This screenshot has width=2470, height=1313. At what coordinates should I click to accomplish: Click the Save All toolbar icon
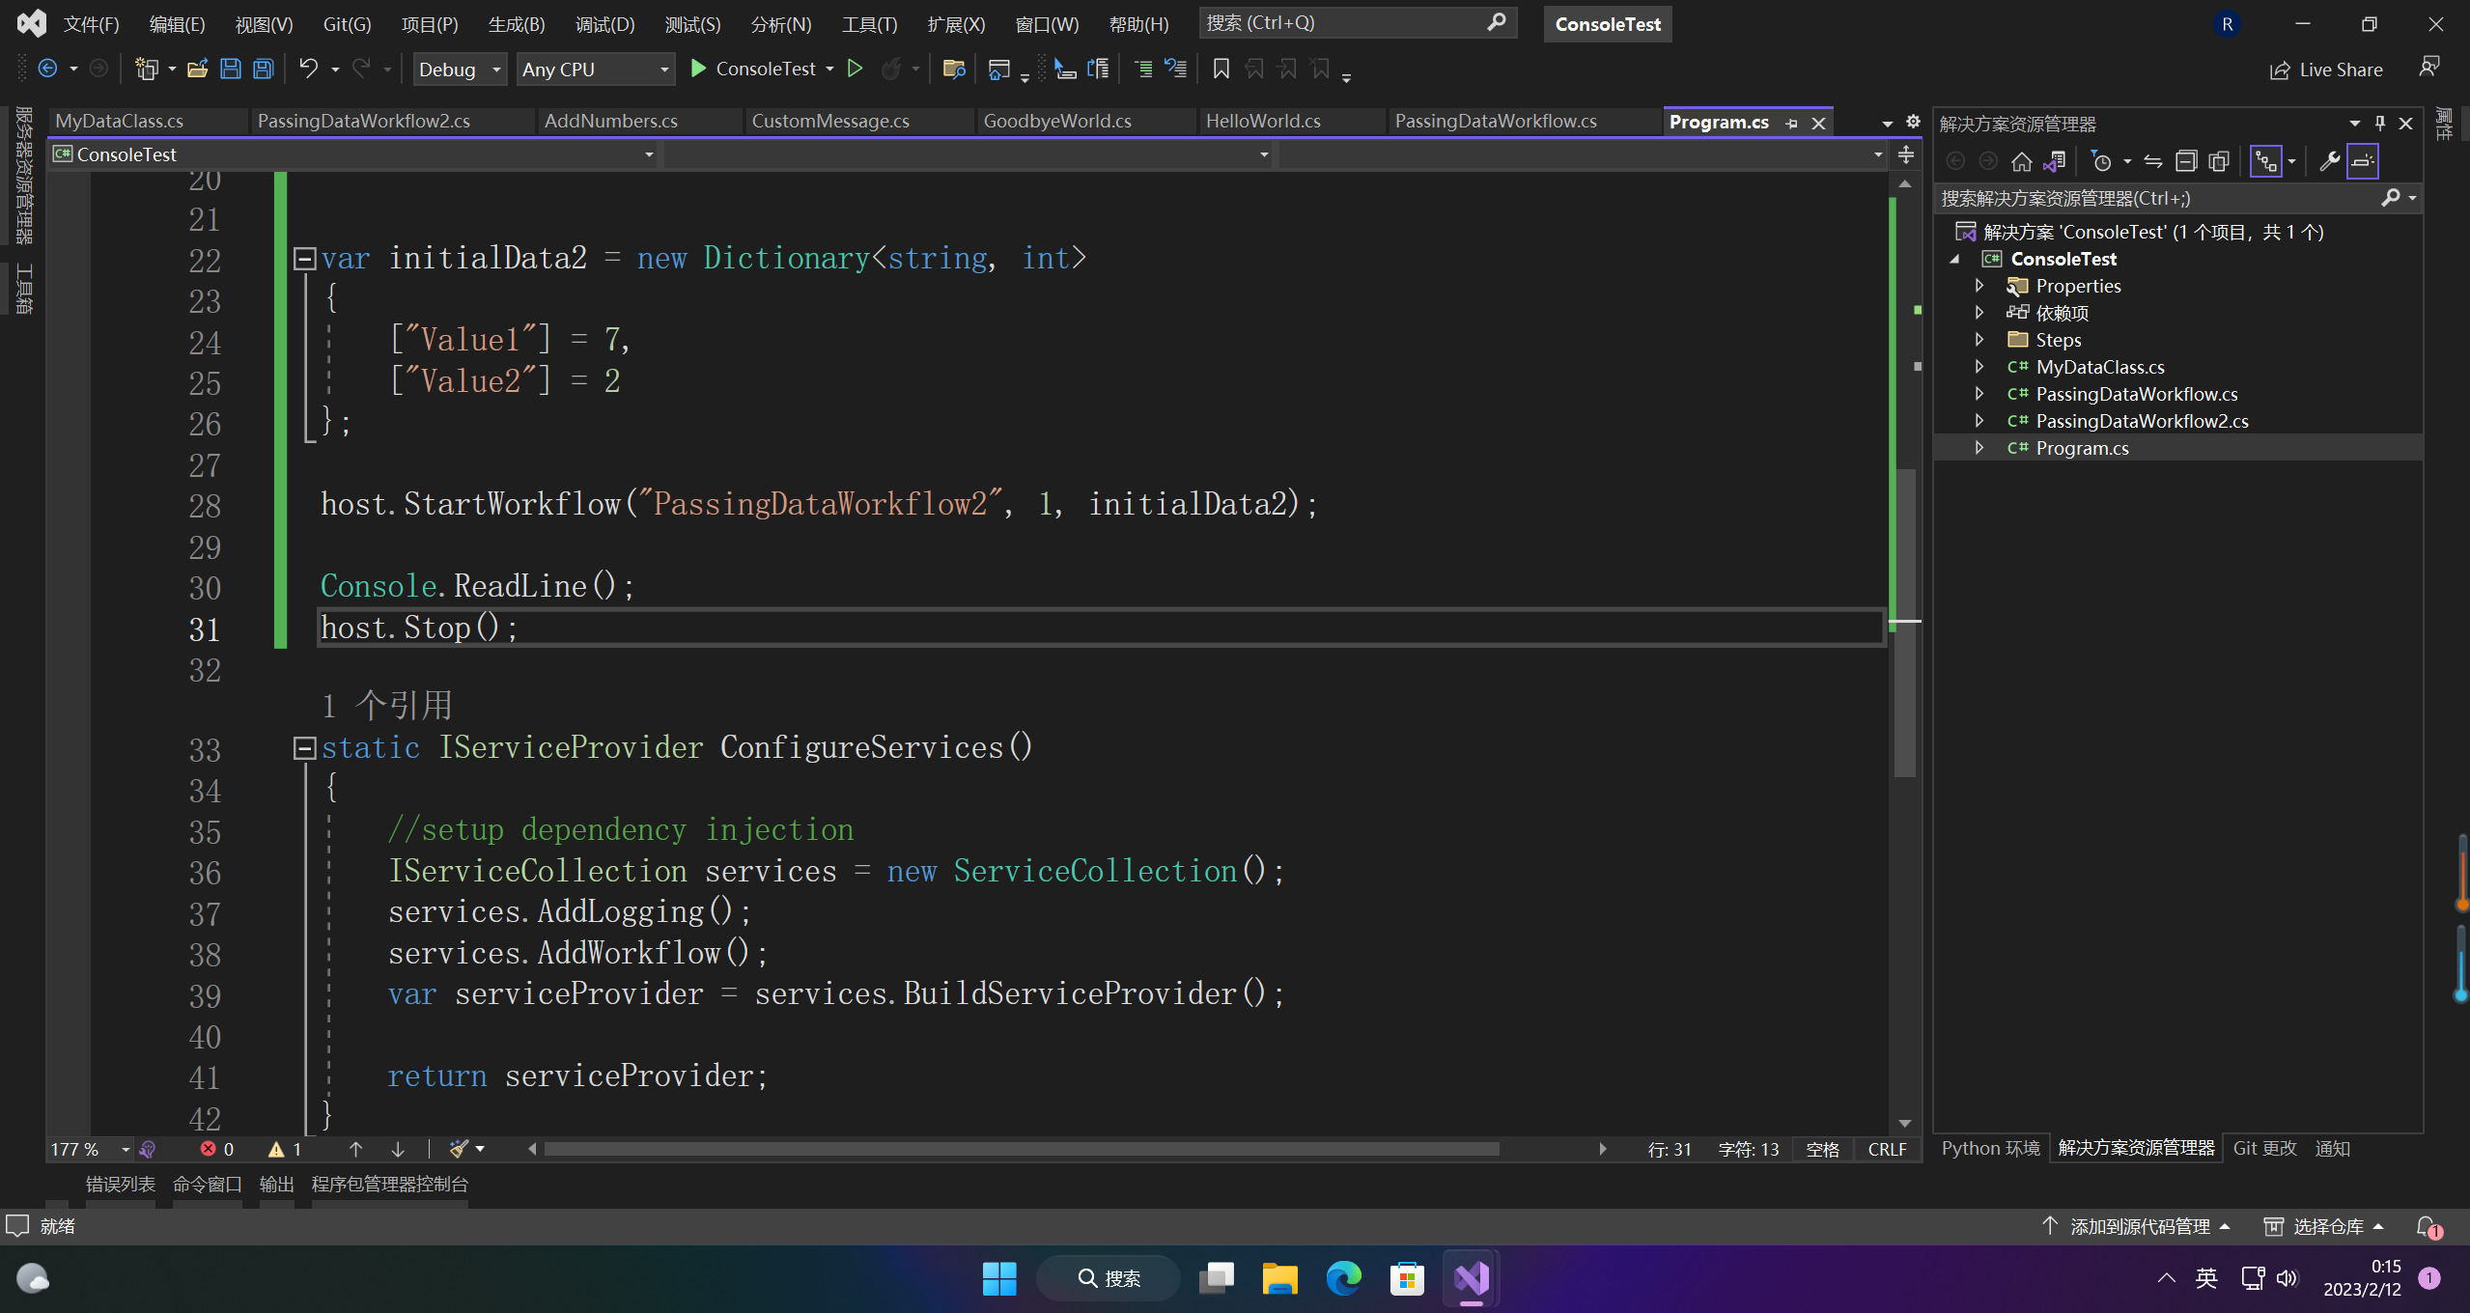[263, 69]
